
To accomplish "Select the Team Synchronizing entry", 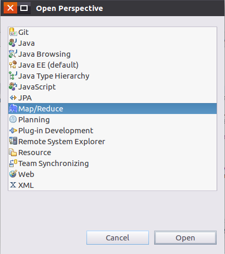I will [x=113, y=163].
